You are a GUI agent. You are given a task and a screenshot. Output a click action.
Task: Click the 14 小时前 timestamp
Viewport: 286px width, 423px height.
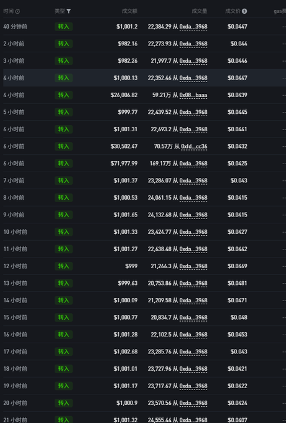[15, 300]
